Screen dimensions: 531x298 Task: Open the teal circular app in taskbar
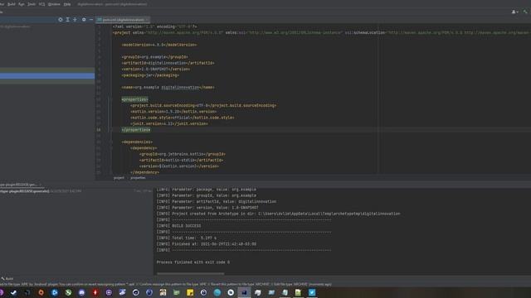point(217,292)
